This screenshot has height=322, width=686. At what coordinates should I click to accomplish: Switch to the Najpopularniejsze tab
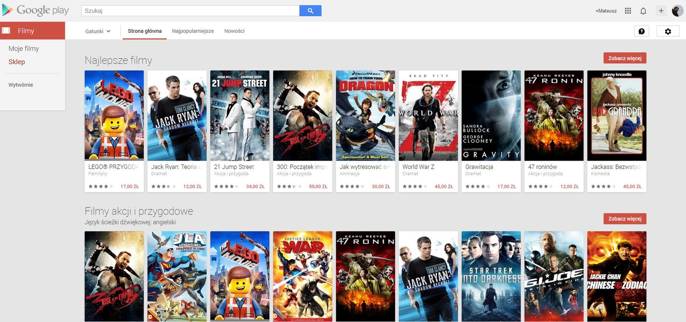pyautogui.click(x=193, y=31)
